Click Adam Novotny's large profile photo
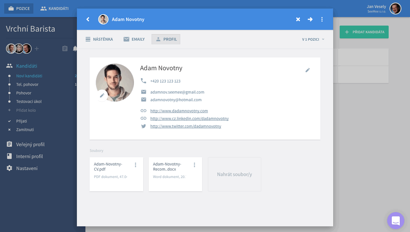 [x=115, y=83]
